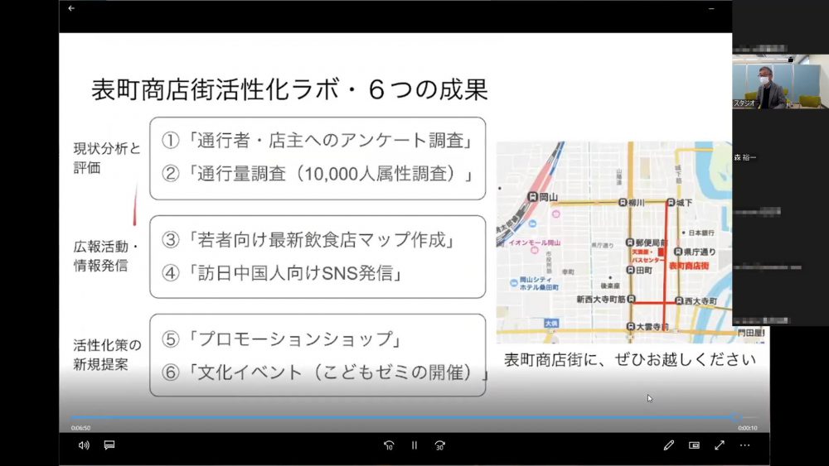
Task: Click 新西大寺町筋 stop label on the map
Action: (600, 300)
